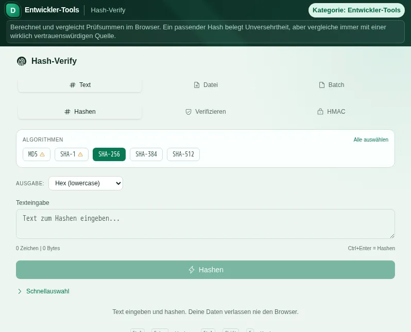
Task: Click the large Hashen submit button
Action: (205, 270)
